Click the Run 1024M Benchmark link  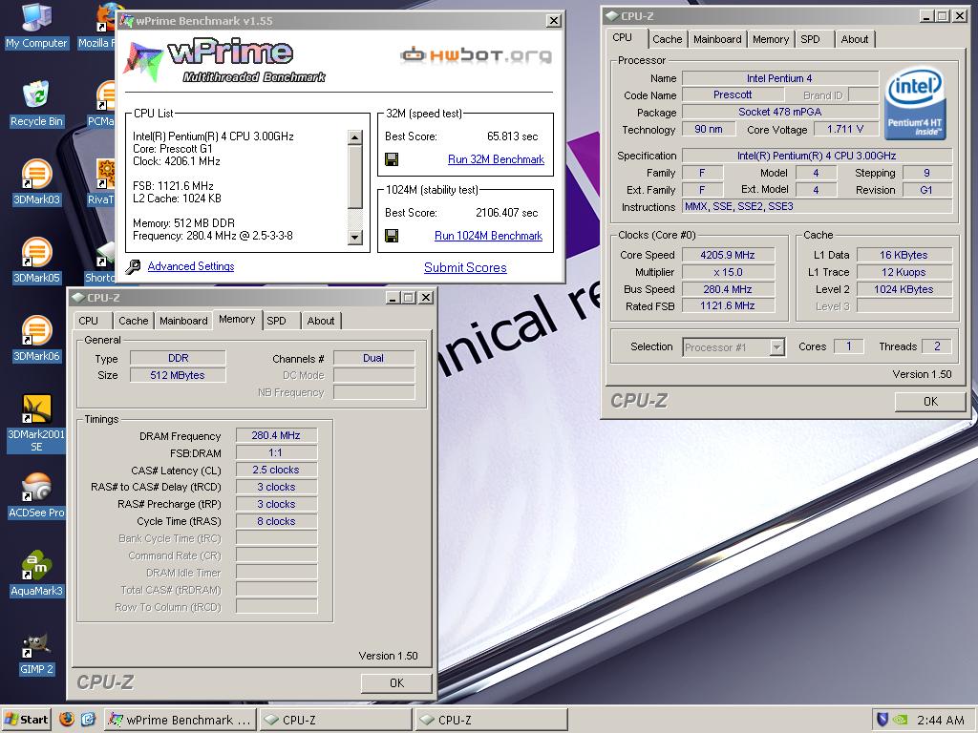[488, 236]
